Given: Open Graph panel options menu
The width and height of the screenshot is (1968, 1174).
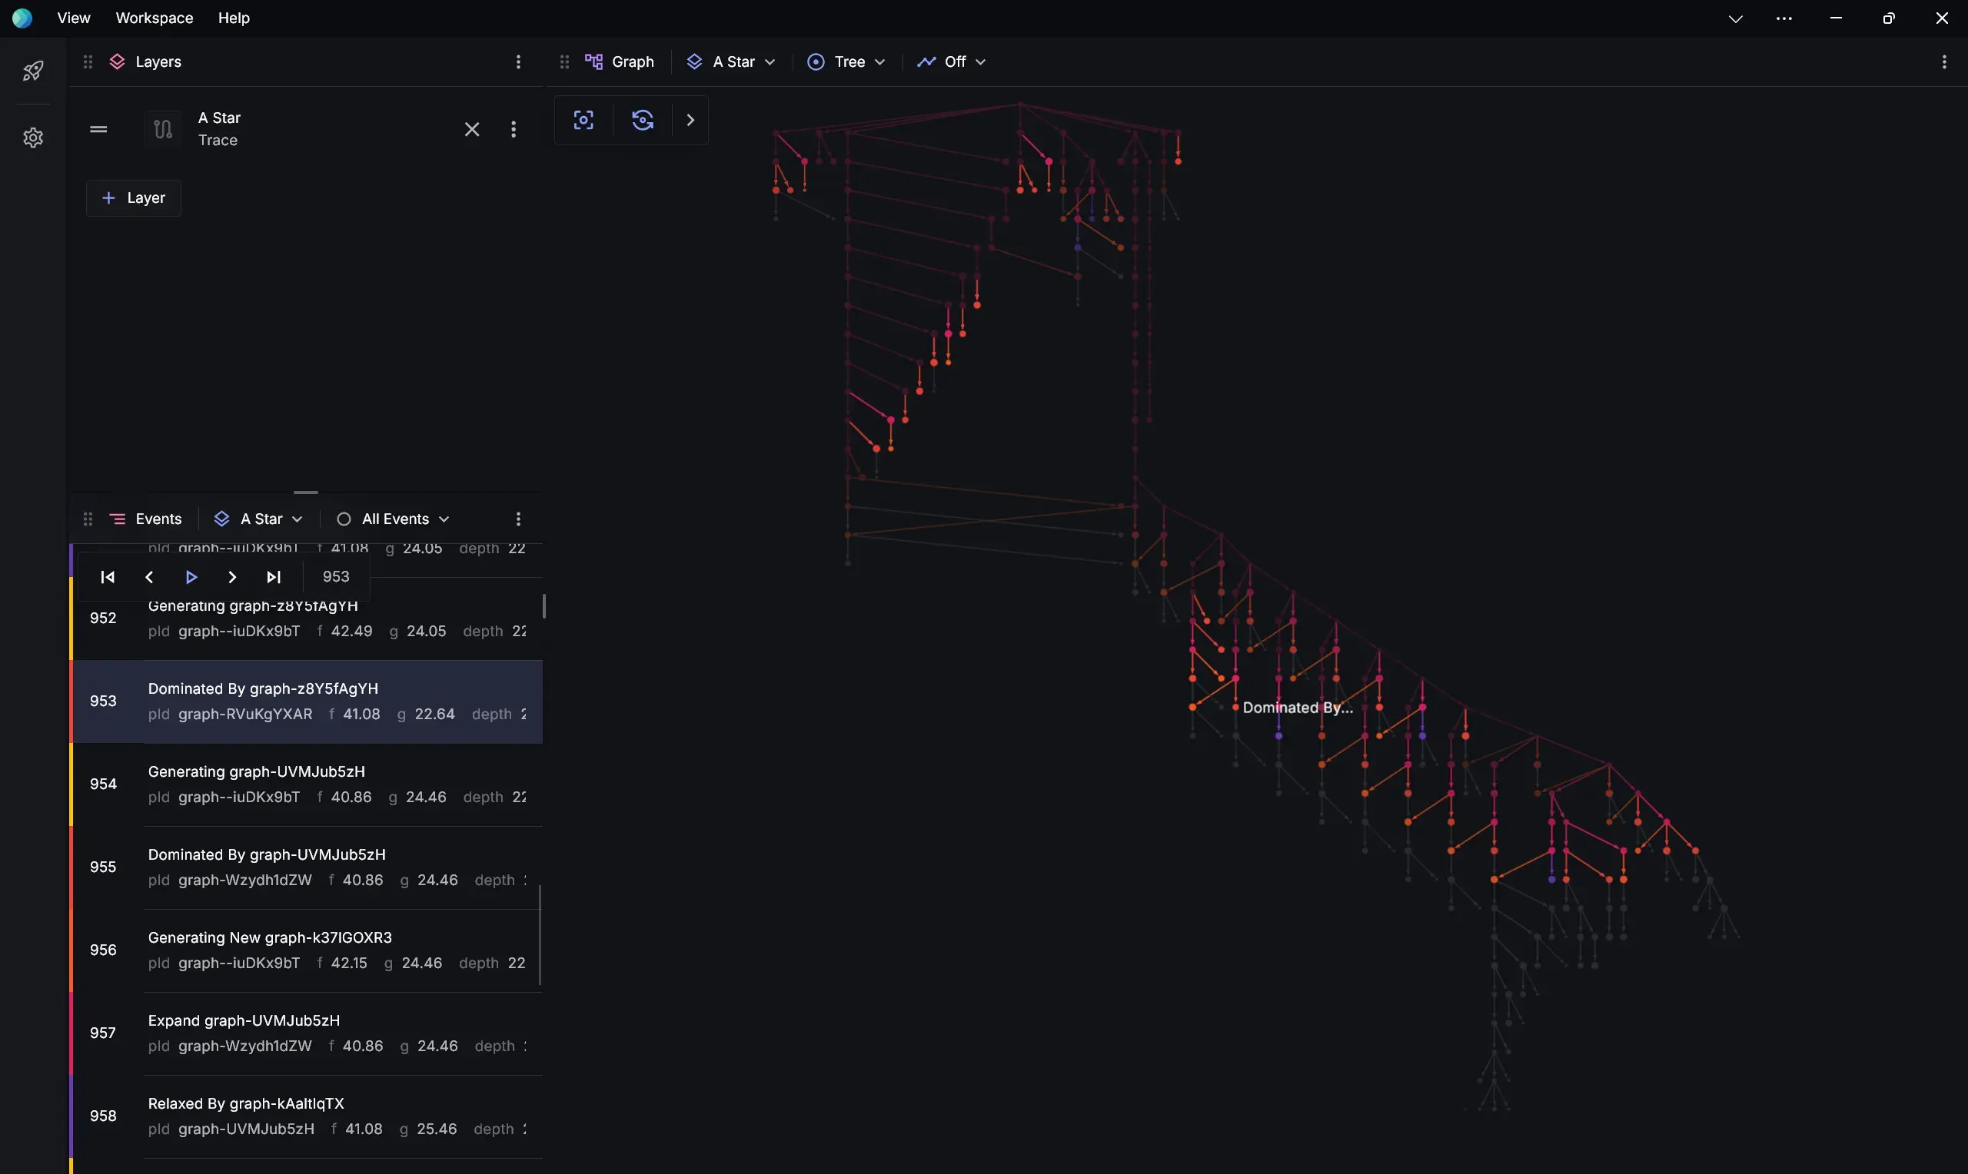Looking at the screenshot, I should coord(1944,61).
